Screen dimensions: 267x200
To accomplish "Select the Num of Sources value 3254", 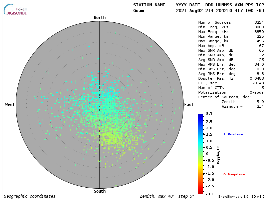I will (x=259, y=23).
